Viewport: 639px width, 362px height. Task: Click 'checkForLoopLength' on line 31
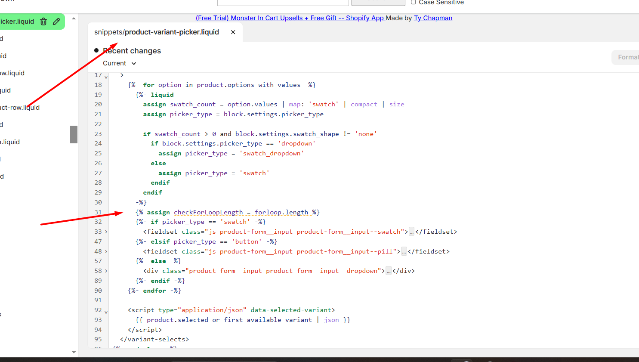tap(208, 212)
